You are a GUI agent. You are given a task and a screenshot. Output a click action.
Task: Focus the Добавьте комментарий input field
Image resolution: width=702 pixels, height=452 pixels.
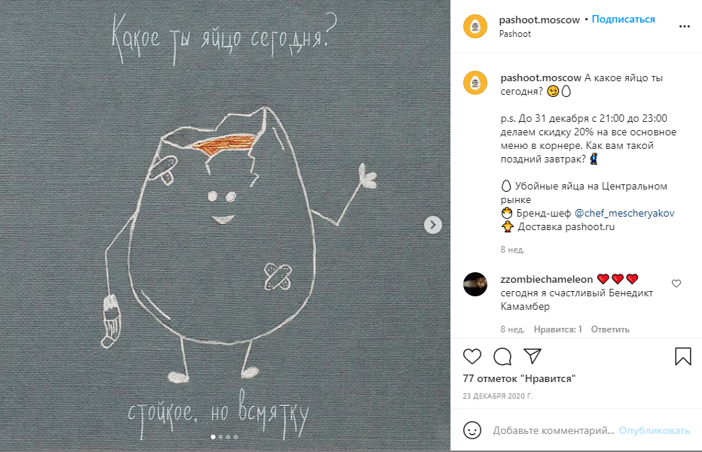(554, 430)
